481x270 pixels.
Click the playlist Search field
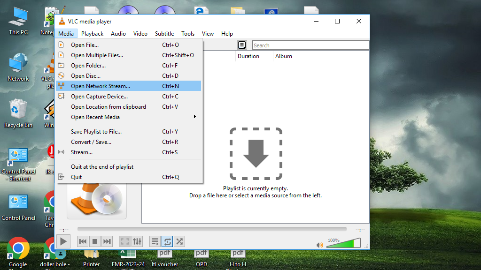click(310, 45)
